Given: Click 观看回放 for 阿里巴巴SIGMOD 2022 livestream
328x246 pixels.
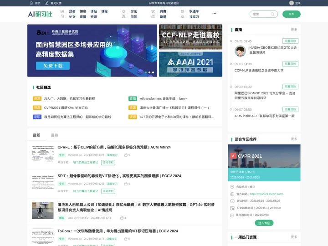Looking at the screenshot, I should (290, 87).
